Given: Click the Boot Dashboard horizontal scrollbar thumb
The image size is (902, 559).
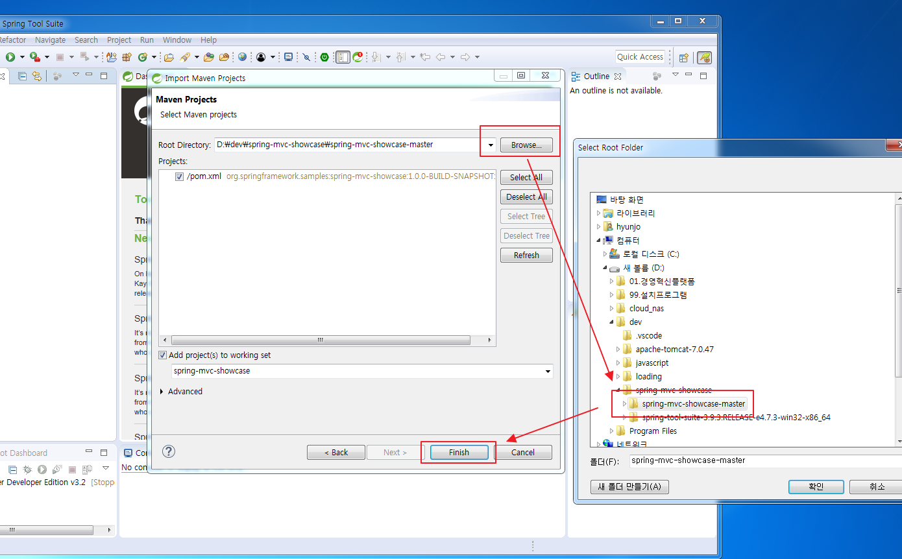Looking at the screenshot, I should tap(47, 530).
